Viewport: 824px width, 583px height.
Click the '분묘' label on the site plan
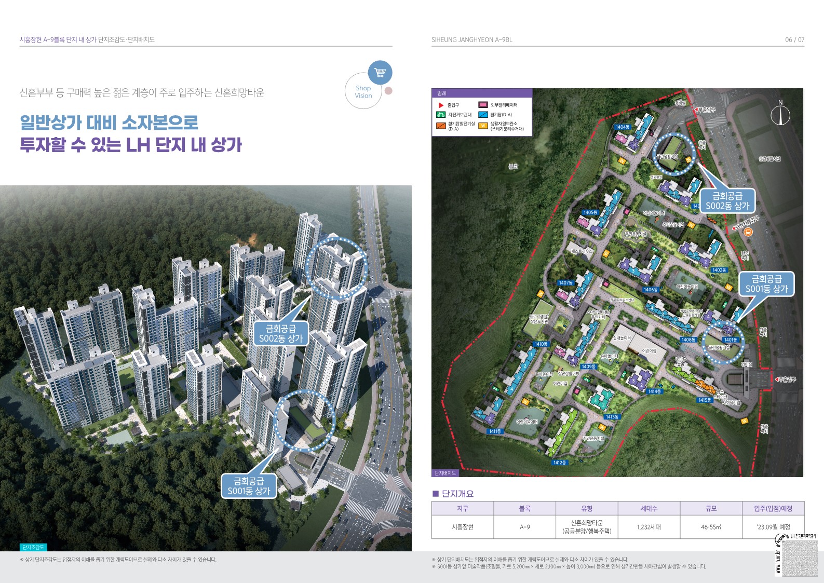[x=513, y=166]
